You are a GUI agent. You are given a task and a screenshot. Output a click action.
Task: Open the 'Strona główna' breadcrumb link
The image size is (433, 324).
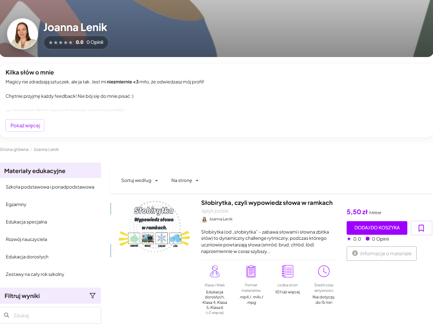click(x=14, y=149)
